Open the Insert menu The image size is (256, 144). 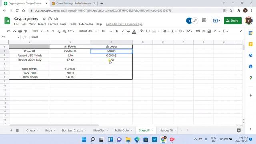pos(42,24)
